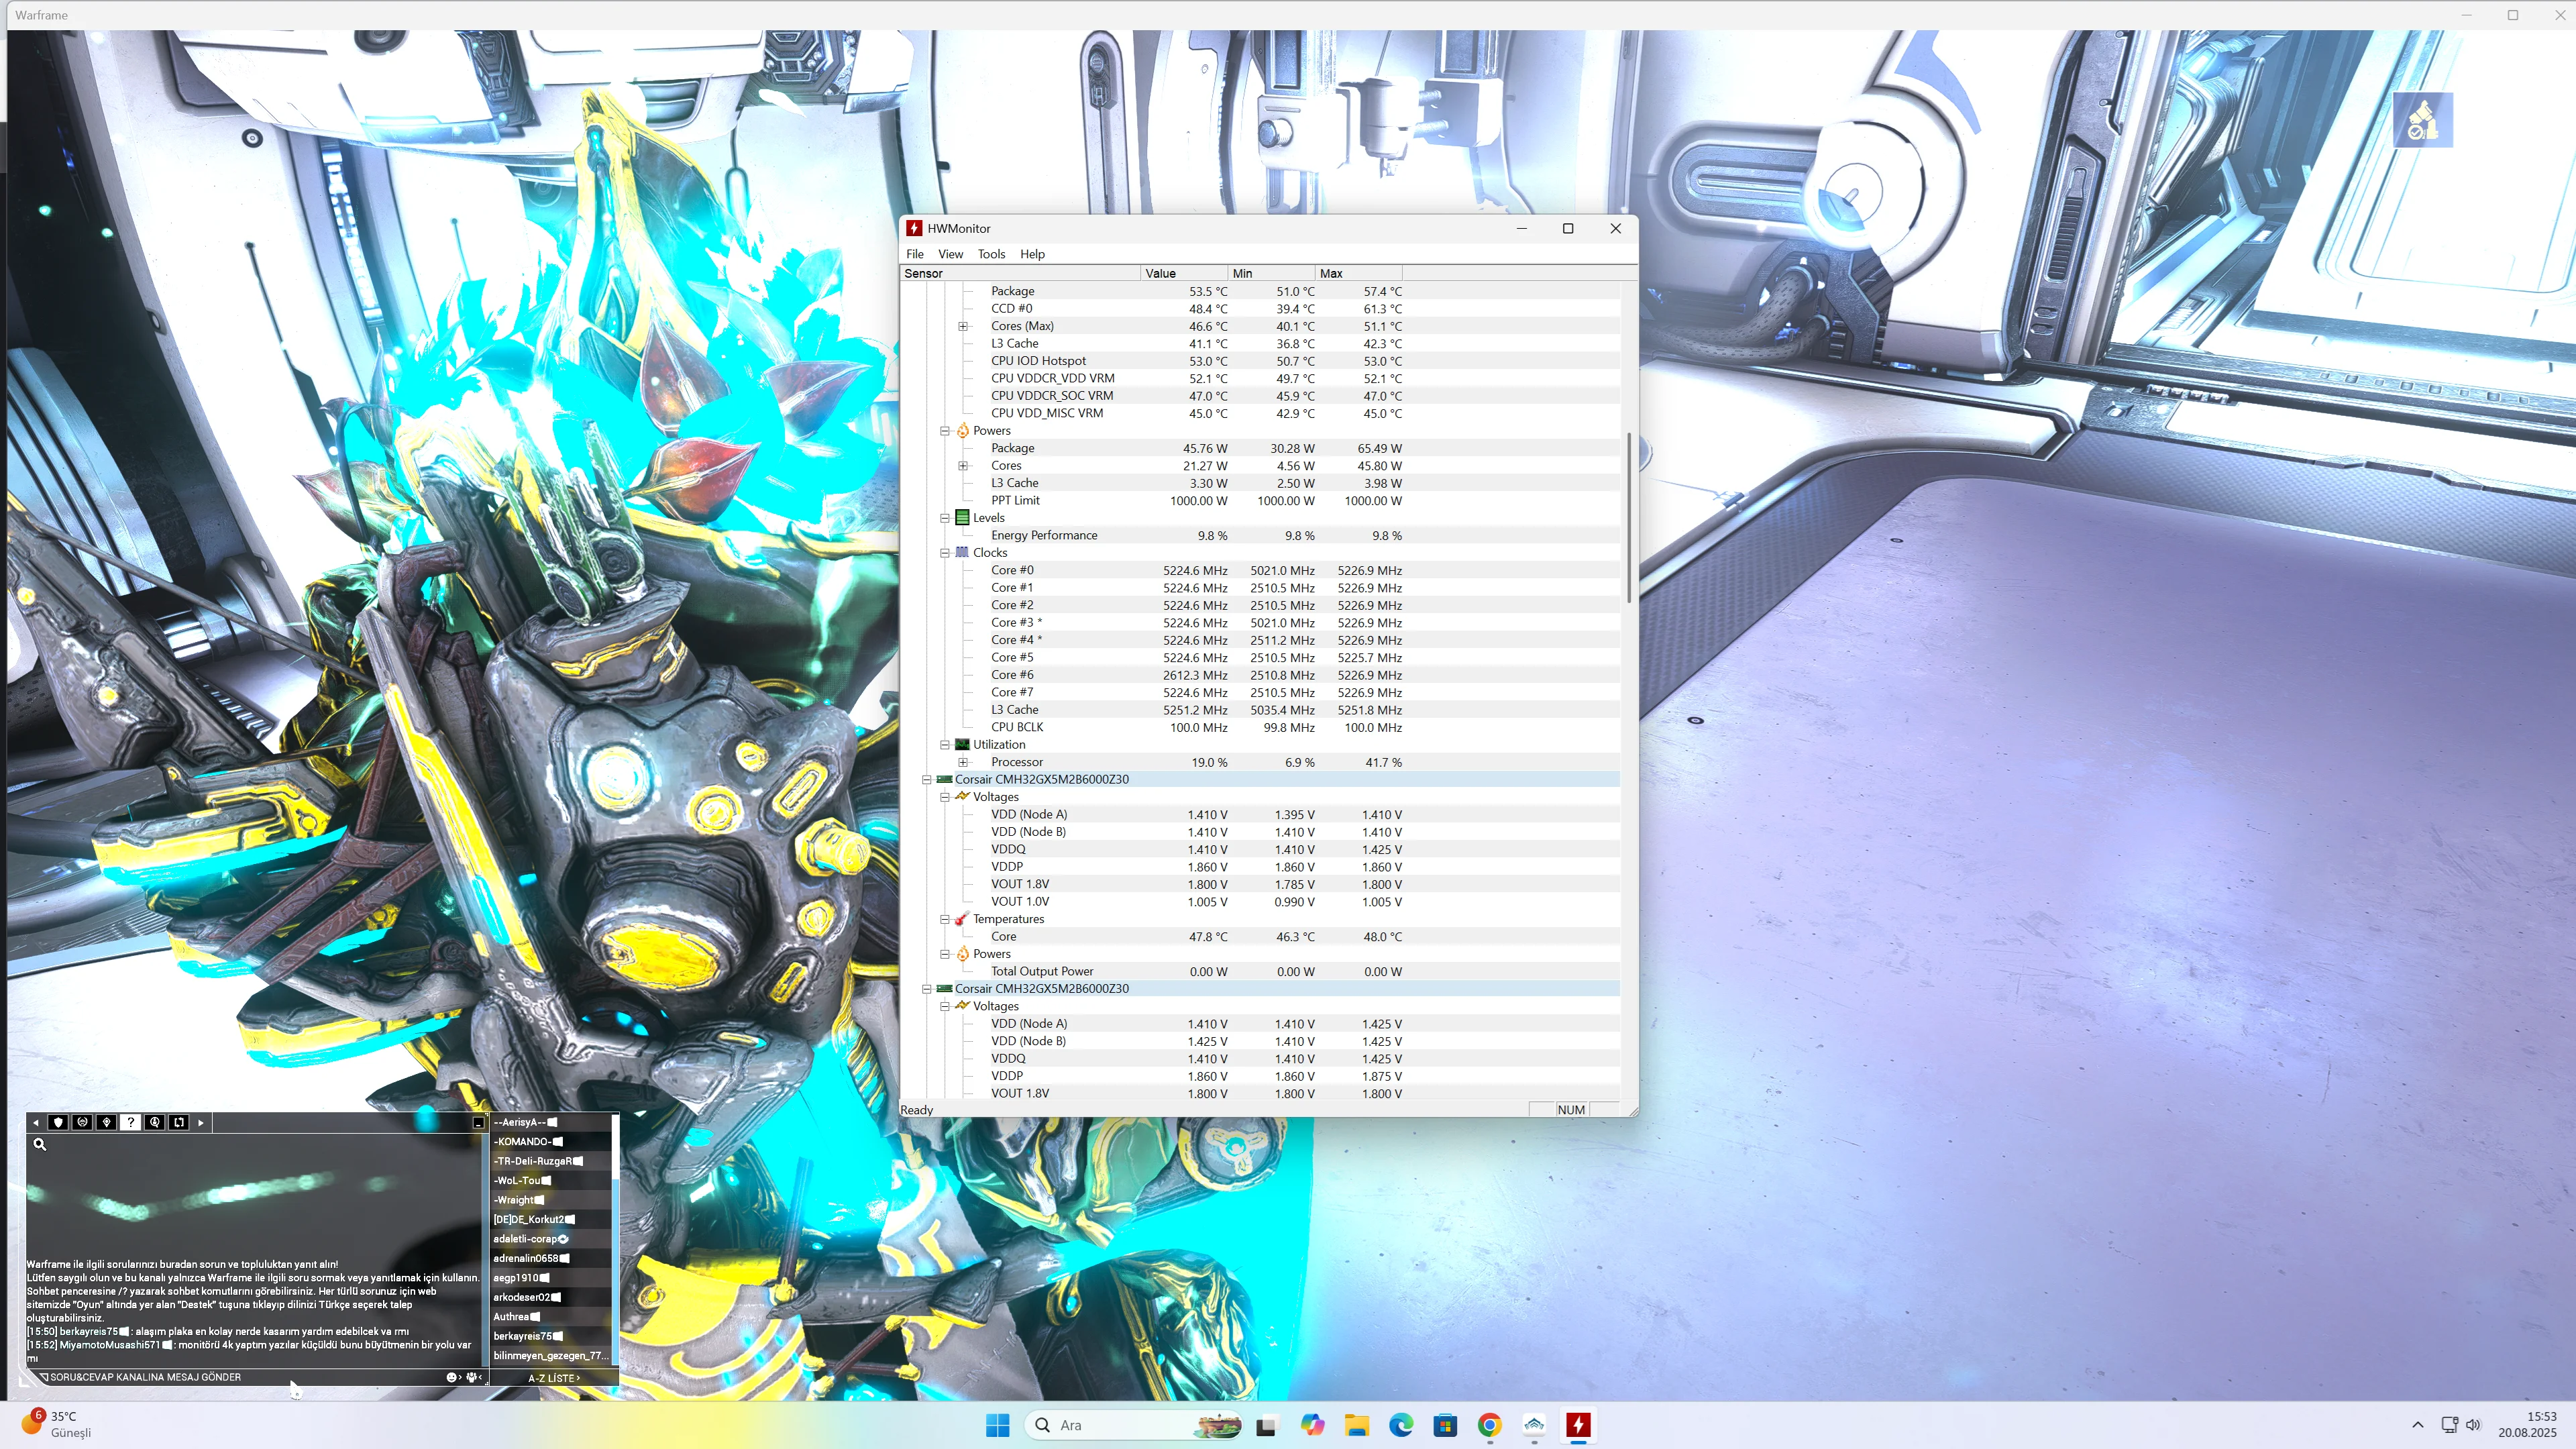Click the A-Z LİSTE button

(553, 1378)
